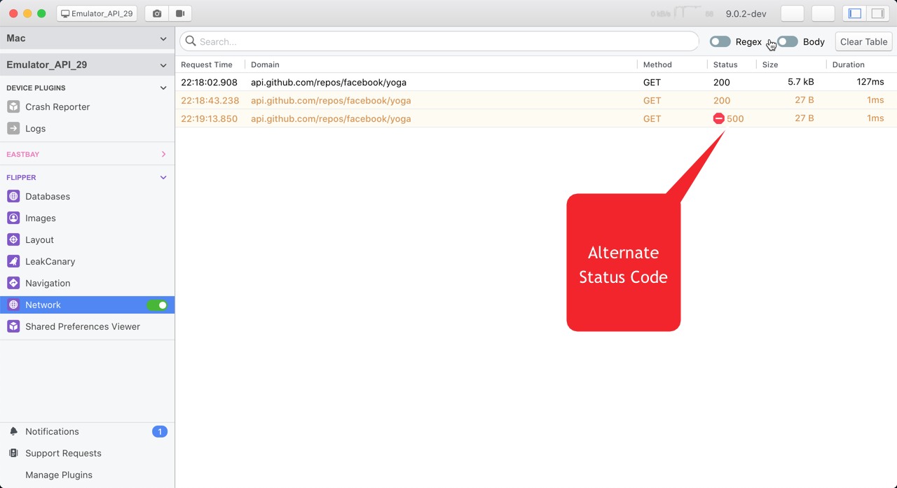This screenshot has height=488, width=897.
Task: Open Support Requests
Action: coord(87,454)
